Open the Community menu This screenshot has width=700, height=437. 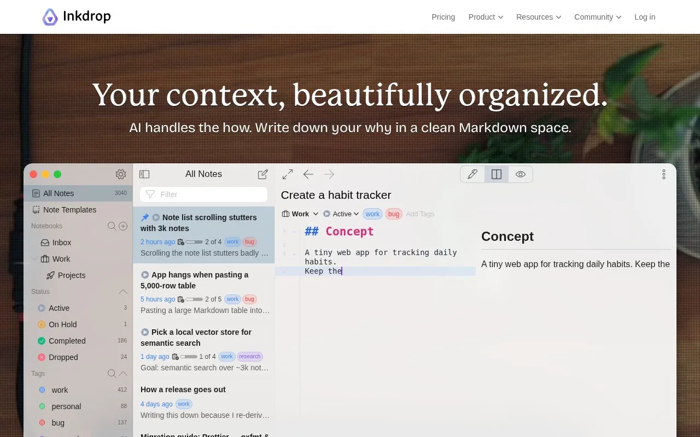[598, 17]
